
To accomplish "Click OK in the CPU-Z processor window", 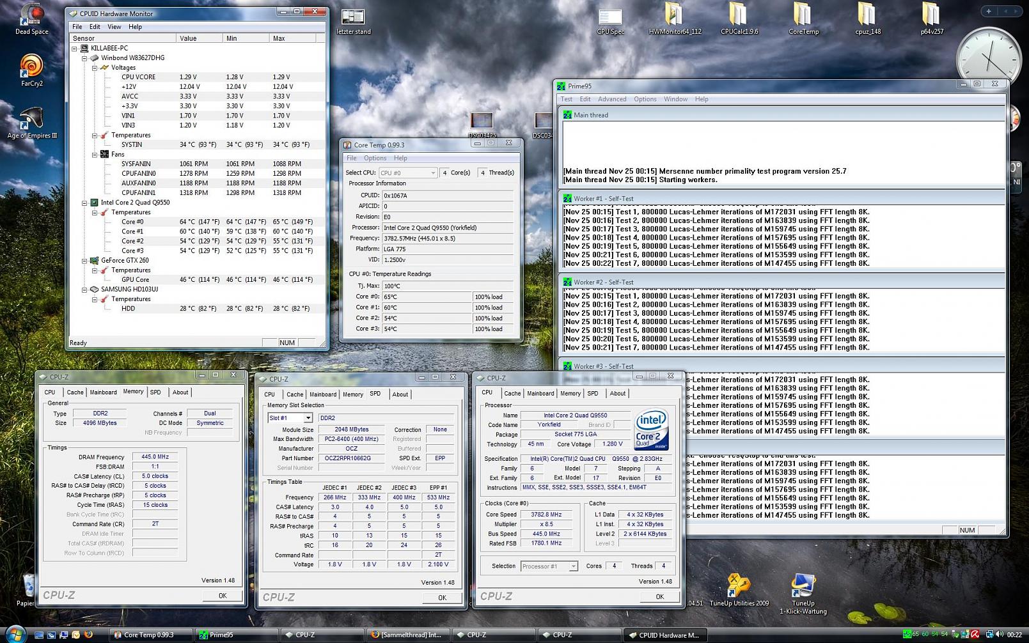I will pyautogui.click(x=659, y=596).
